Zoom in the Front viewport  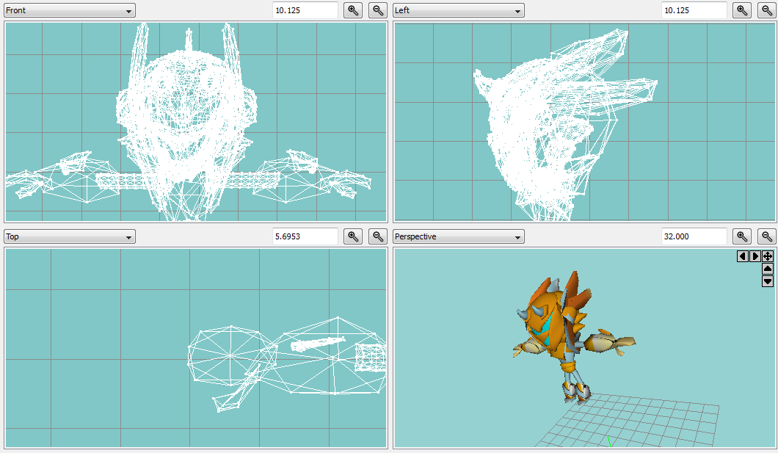[353, 10]
